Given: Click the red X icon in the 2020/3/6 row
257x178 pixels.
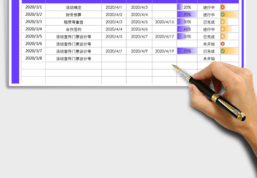Looking at the screenshot, I should [223, 44].
